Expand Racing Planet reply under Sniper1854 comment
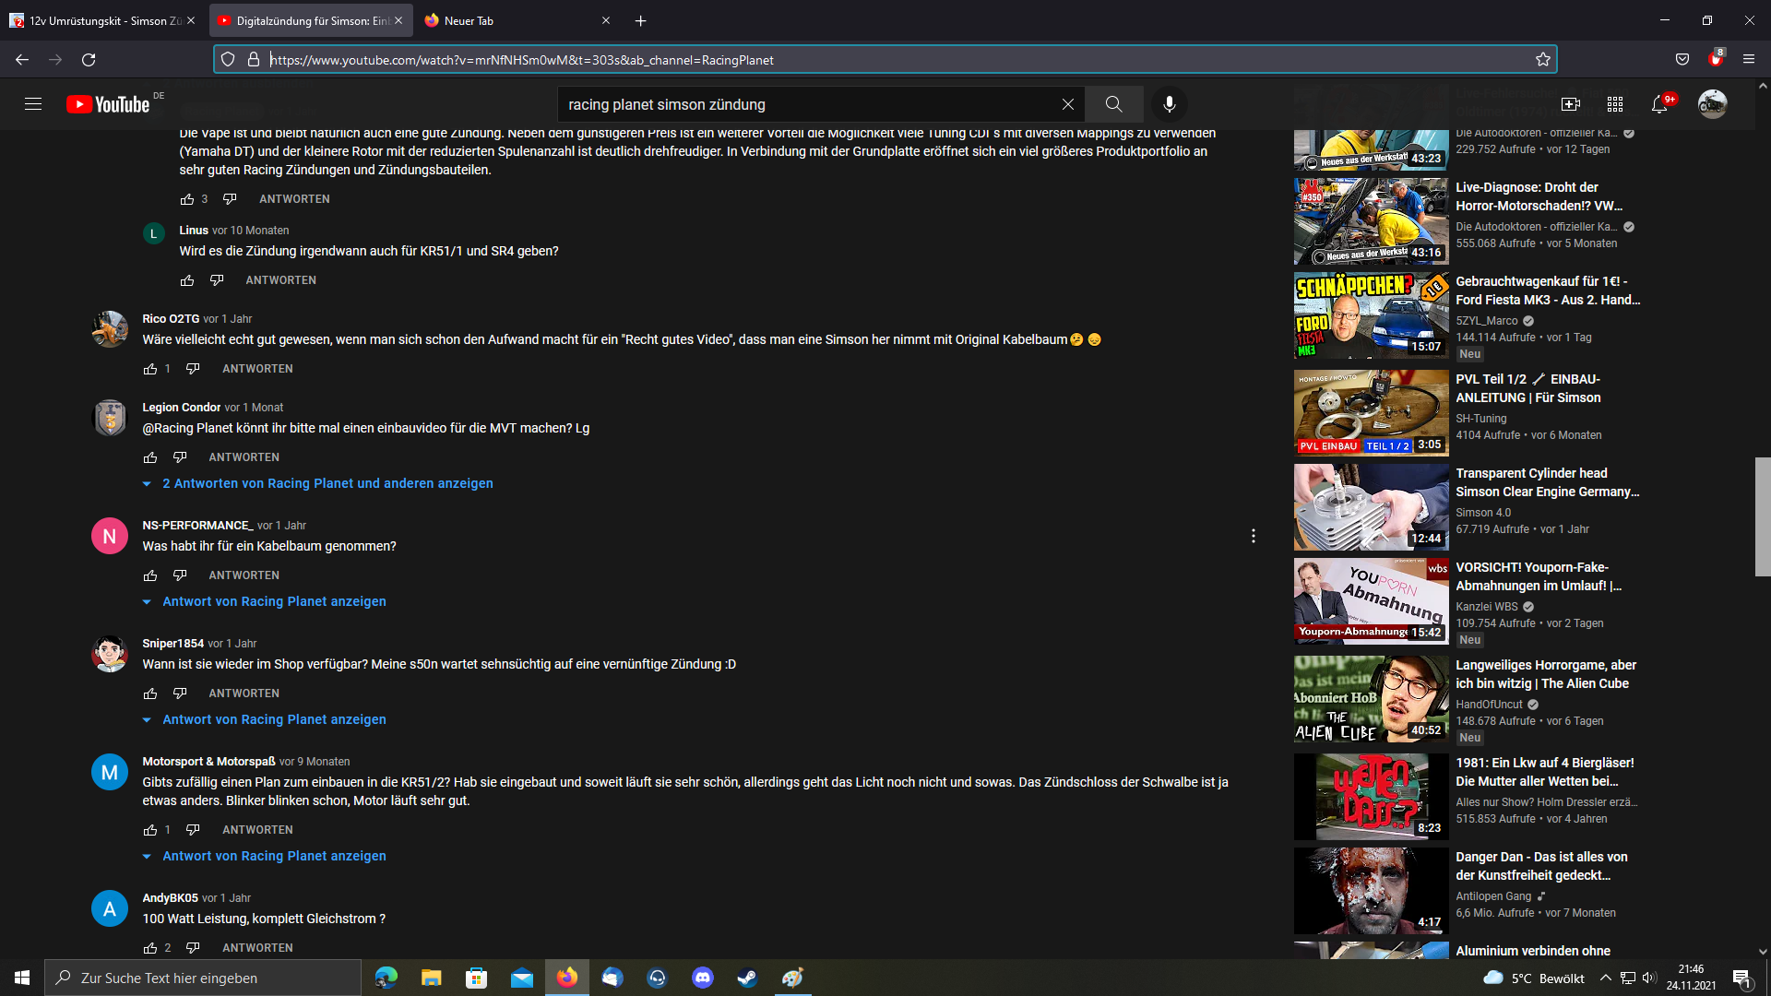The height and width of the screenshot is (996, 1771). [273, 719]
